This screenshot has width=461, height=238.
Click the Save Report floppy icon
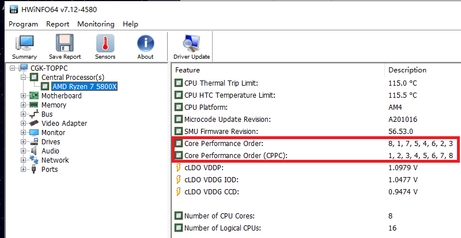click(65, 46)
